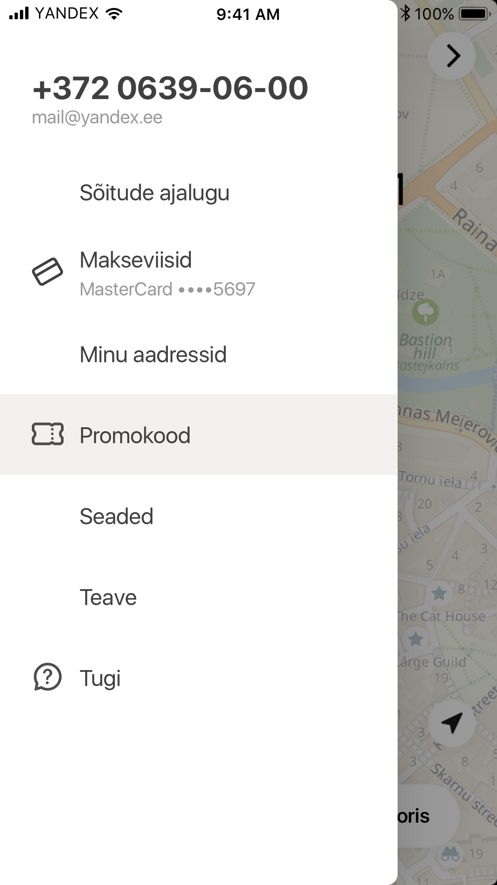The height and width of the screenshot is (885, 497).
Task: Tap the mail@yandex.ee email address
Action: tap(97, 118)
